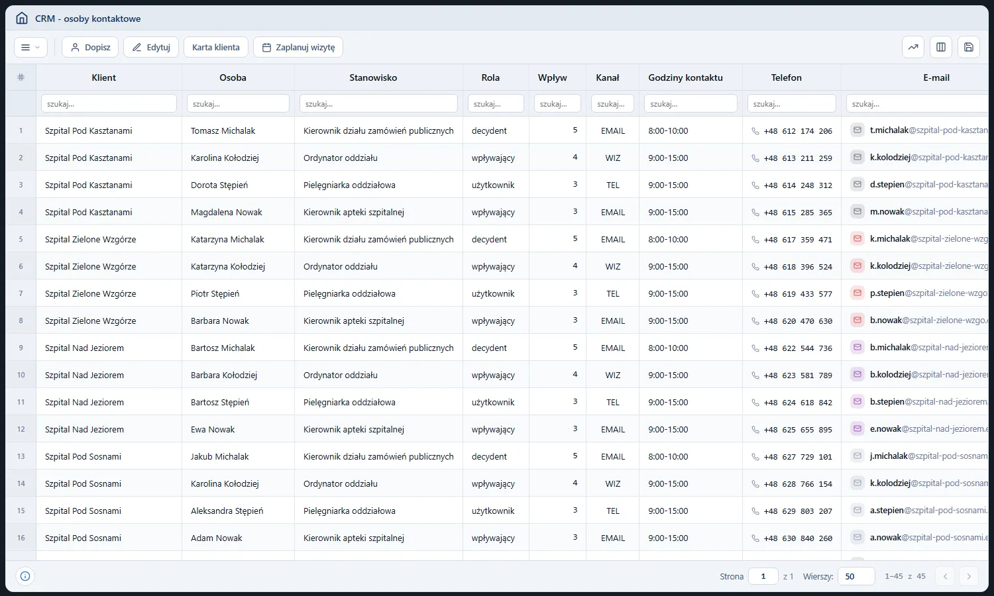The height and width of the screenshot is (596, 994).
Task: Click phone icon for Katarzyna Michalak
Action: 755,240
